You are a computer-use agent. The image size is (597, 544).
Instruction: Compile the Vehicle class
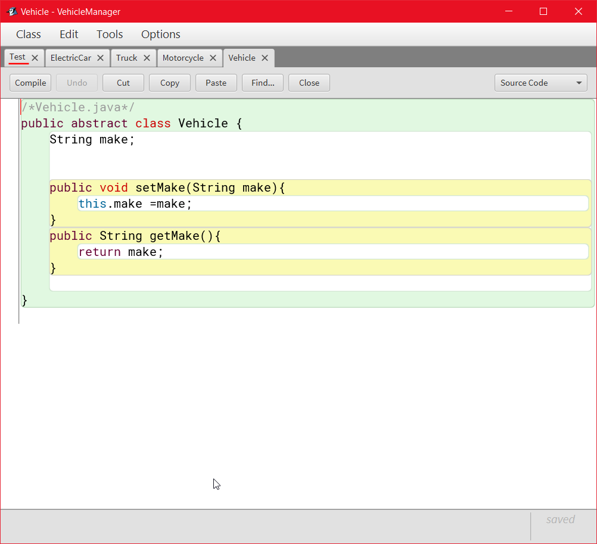click(x=30, y=83)
